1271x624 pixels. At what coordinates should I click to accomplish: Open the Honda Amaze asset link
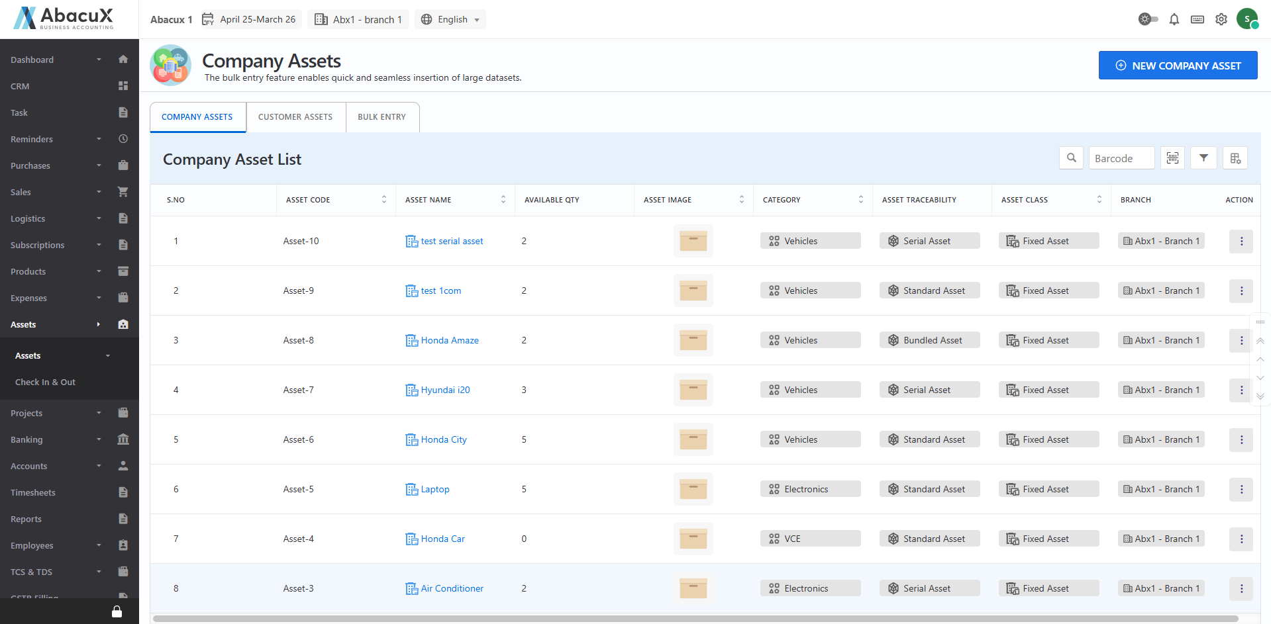[449, 340]
